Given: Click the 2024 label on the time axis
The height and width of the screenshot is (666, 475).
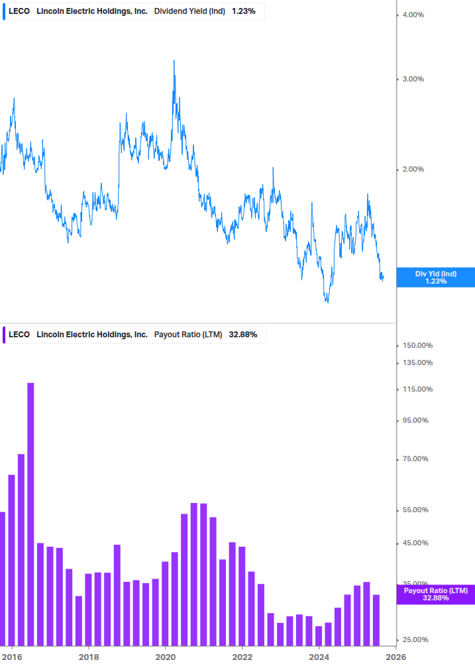Looking at the screenshot, I should [319, 657].
